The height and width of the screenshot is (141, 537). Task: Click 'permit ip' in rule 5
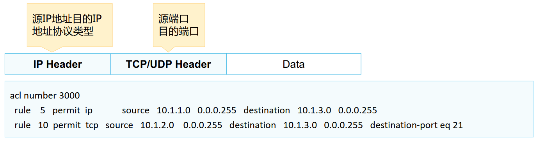click(73, 111)
